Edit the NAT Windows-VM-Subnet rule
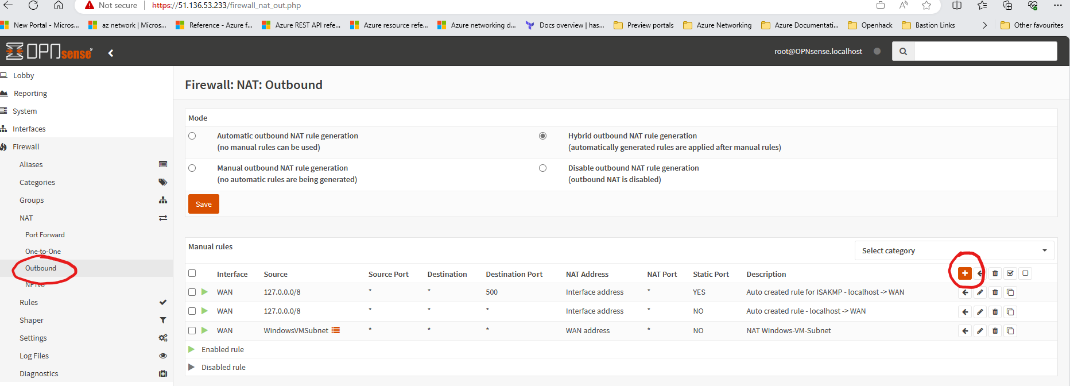The width and height of the screenshot is (1070, 386). [x=980, y=331]
